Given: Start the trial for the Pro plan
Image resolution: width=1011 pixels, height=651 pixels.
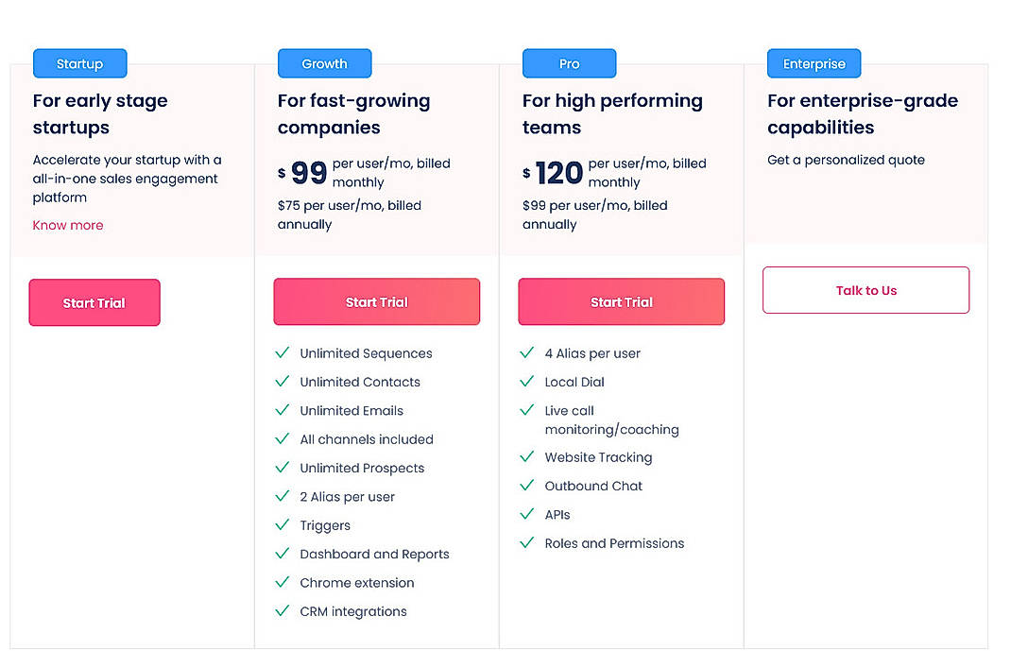Looking at the screenshot, I should click(x=621, y=300).
